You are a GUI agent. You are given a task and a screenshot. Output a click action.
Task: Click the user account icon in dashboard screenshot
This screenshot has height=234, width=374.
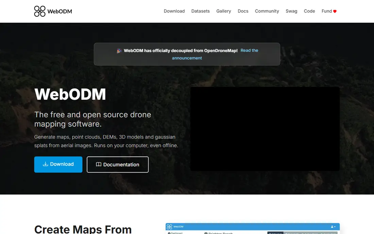(x=333, y=227)
